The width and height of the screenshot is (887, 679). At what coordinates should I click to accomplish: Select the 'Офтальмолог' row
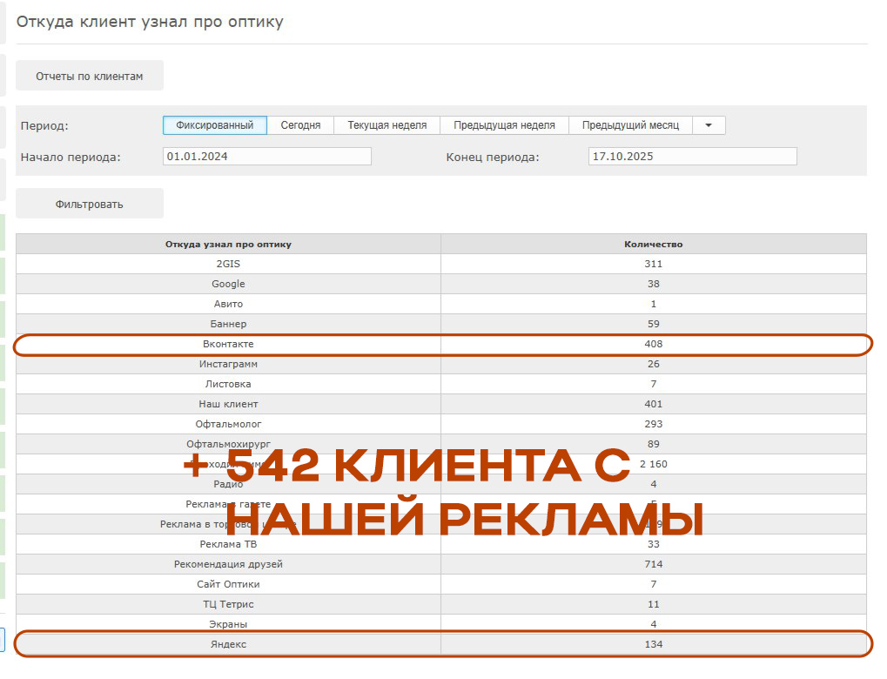[x=228, y=424]
